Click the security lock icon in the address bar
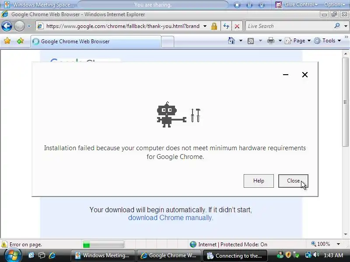The width and height of the screenshot is (350, 262). coord(214,26)
